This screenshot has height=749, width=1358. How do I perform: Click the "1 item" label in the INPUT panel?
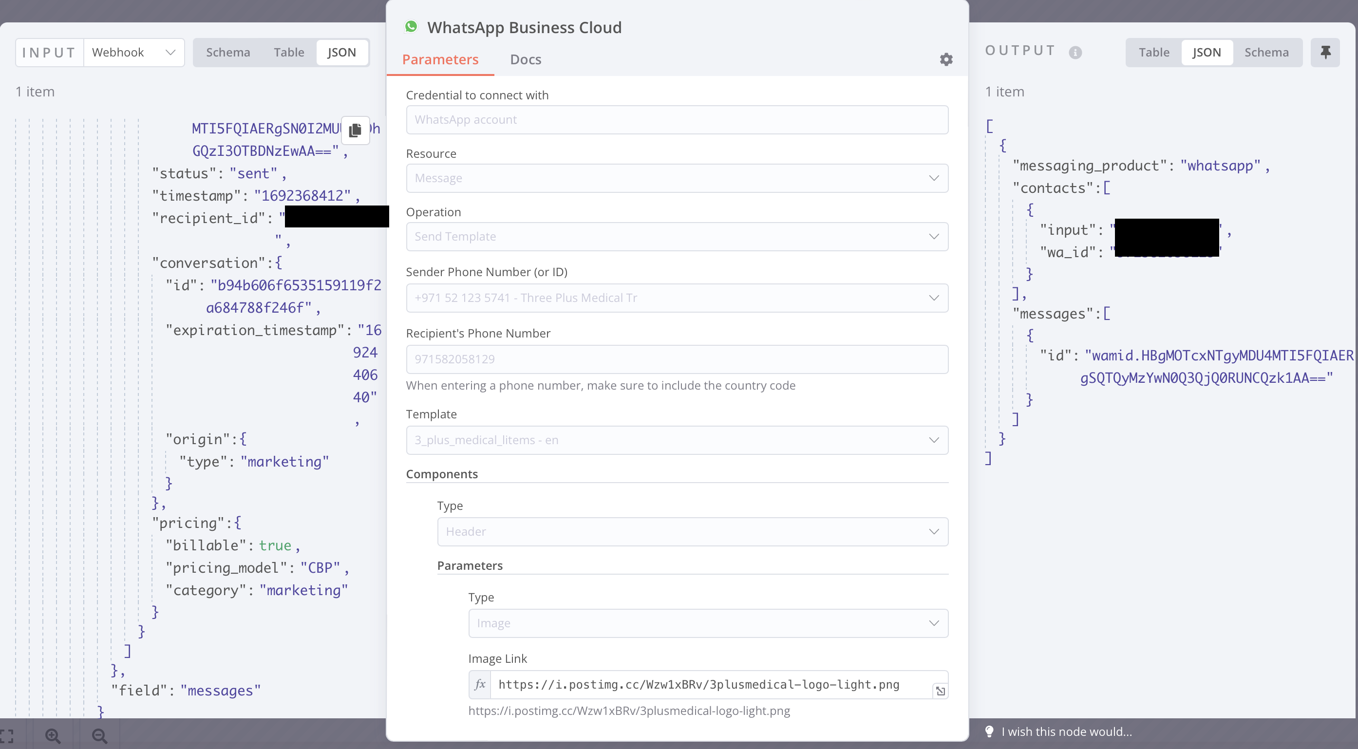pyautogui.click(x=36, y=92)
